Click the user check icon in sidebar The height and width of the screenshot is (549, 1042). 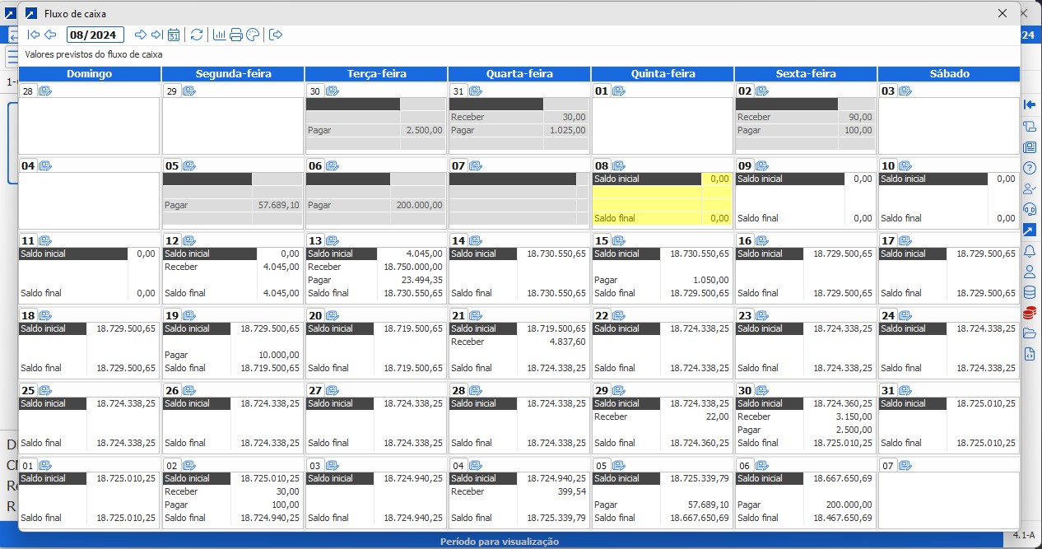pos(1029,188)
